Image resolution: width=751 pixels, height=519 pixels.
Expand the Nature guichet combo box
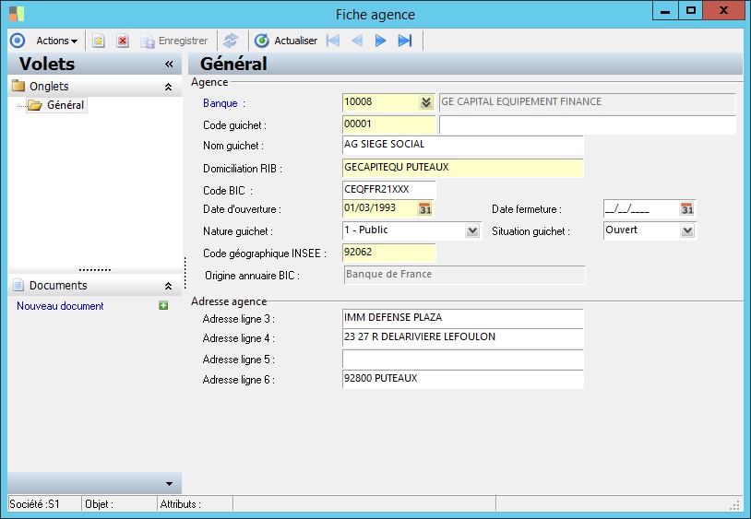point(472,231)
